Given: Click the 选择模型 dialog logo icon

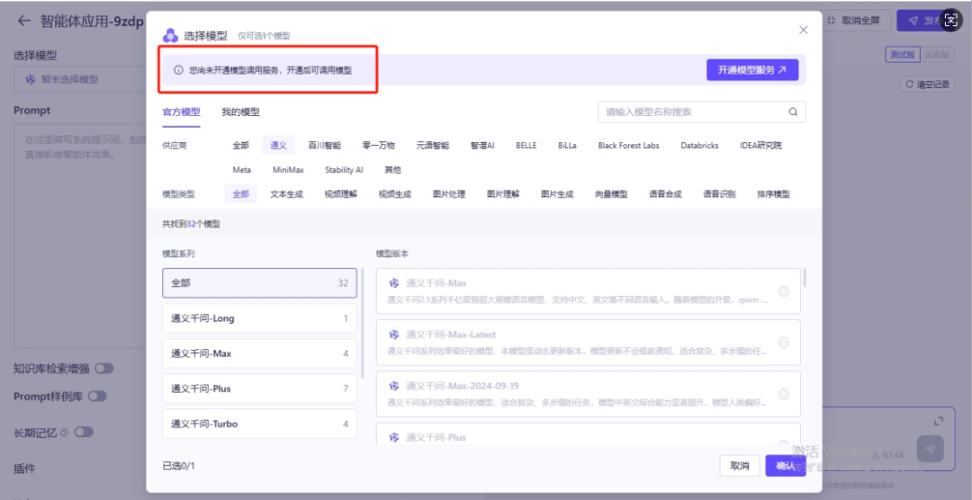Looking at the screenshot, I should [x=170, y=36].
